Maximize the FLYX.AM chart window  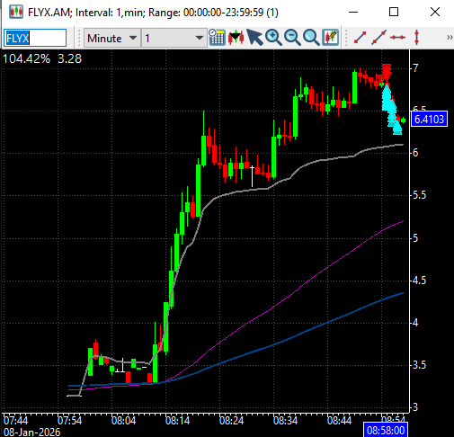pyautogui.click(x=394, y=12)
